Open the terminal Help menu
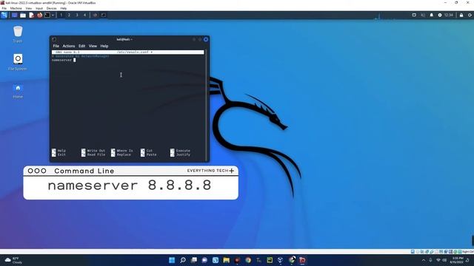This screenshot has width=474, height=266. (x=104, y=46)
